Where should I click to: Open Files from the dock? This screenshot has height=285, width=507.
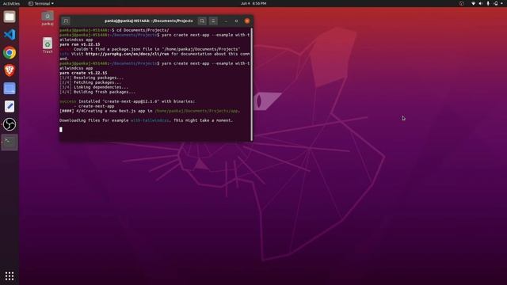tap(10, 17)
